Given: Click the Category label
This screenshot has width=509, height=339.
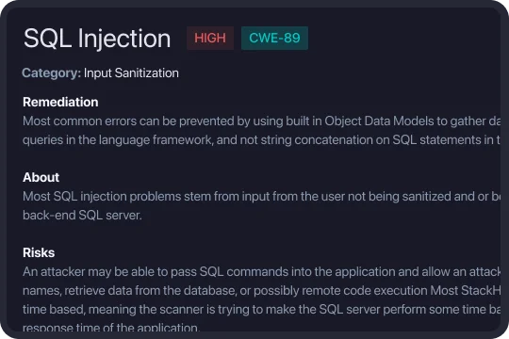Looking at the screenshot, I should pos(51,73).
